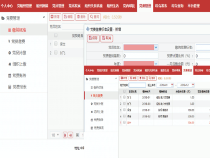Open 综合发布 tab in top navigation
This screenshot has height=158, width=210.
161,6
